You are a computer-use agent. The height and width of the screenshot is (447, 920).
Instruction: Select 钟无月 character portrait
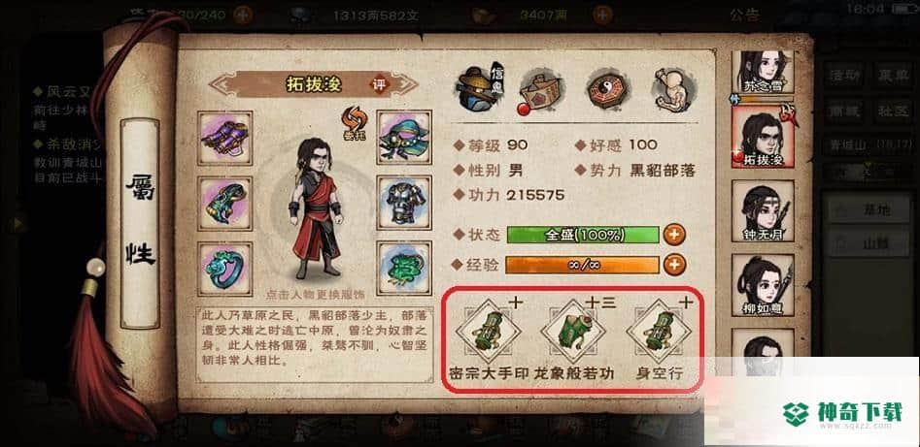pos(763,212)
